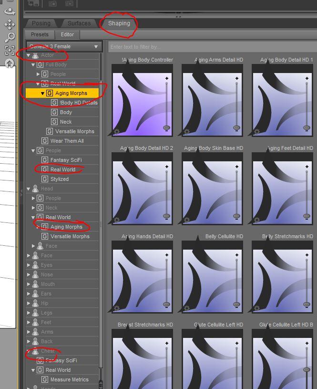Click plus icon on Aging Arms Detail HD

(237, 78)
